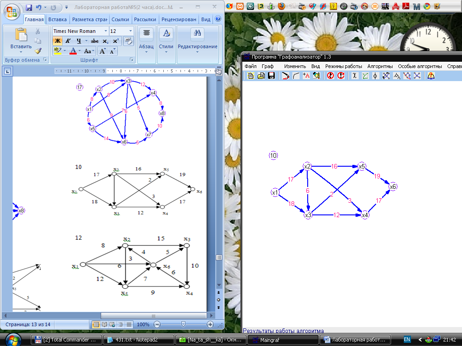Choose the add text label (+A) tool
Viewport: 462px width, 346px height.
click(306, 76)
